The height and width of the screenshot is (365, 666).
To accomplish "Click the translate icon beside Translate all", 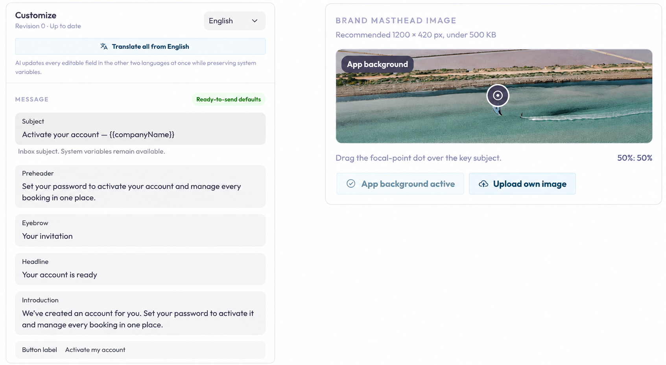I will tap(104, 46).
